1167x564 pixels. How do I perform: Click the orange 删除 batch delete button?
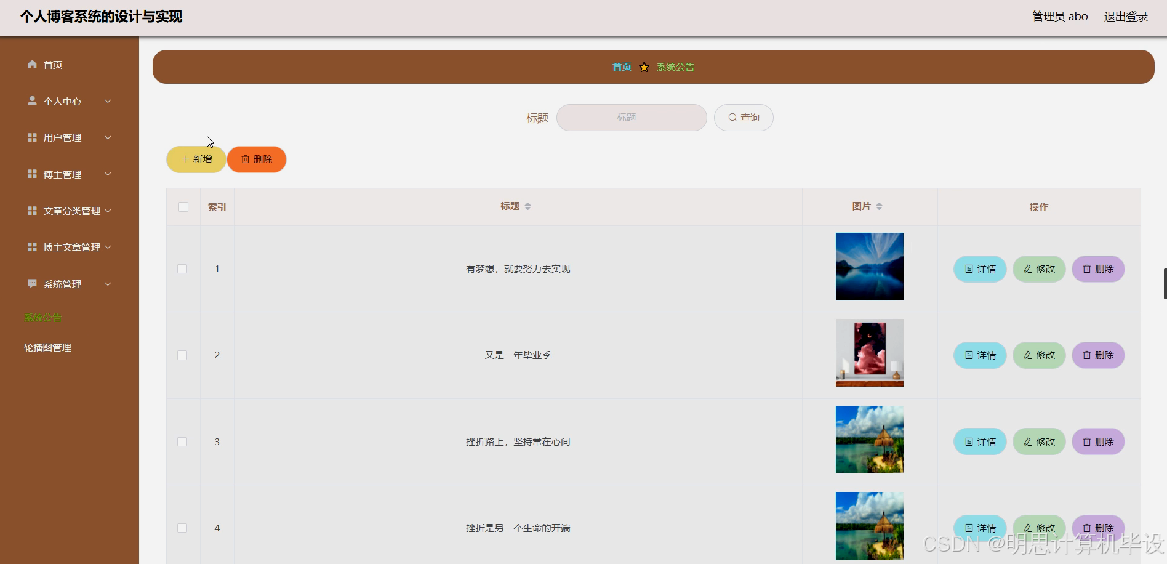coord(257,159)
